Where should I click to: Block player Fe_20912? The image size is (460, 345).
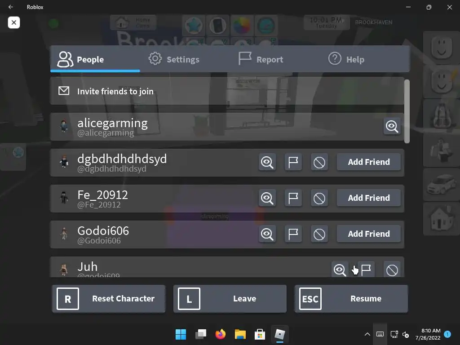pyautogui.click(x=319, y=198)
